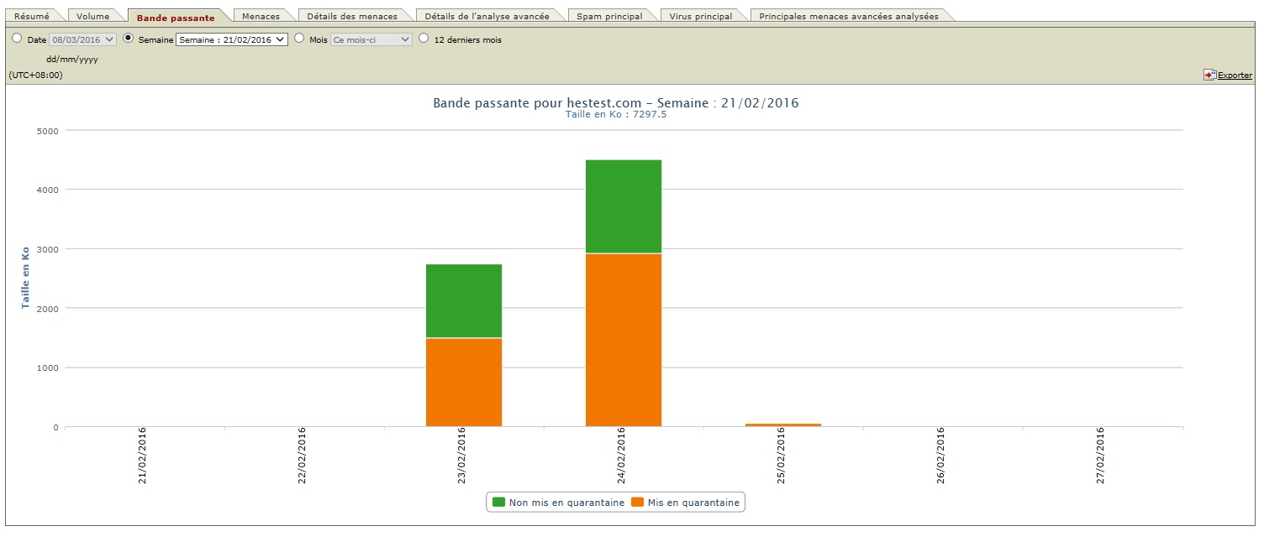Open the Détails des menaces tab
The width and height of the screenshot is (1264, 542).
tap(351, 16)
